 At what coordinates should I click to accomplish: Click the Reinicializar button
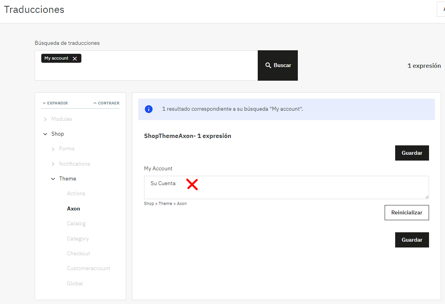(407, 213)
